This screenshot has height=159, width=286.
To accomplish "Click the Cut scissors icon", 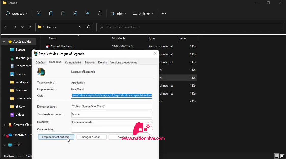I will tap(38, 13).
